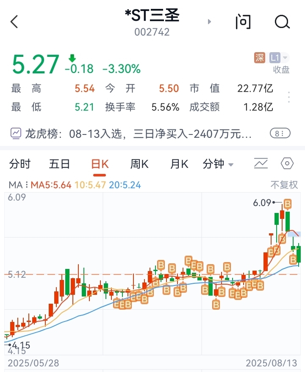Tap the 2025/08/13 end date label

coord(272,363)
